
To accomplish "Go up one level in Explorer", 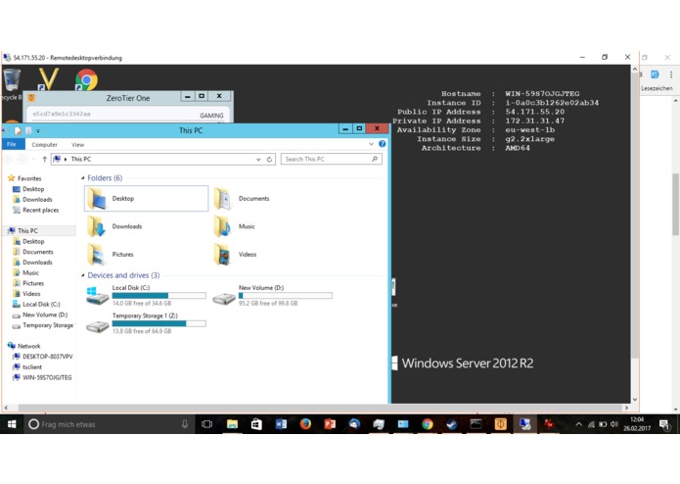I will pyautogui.click(x=44, y=160).
